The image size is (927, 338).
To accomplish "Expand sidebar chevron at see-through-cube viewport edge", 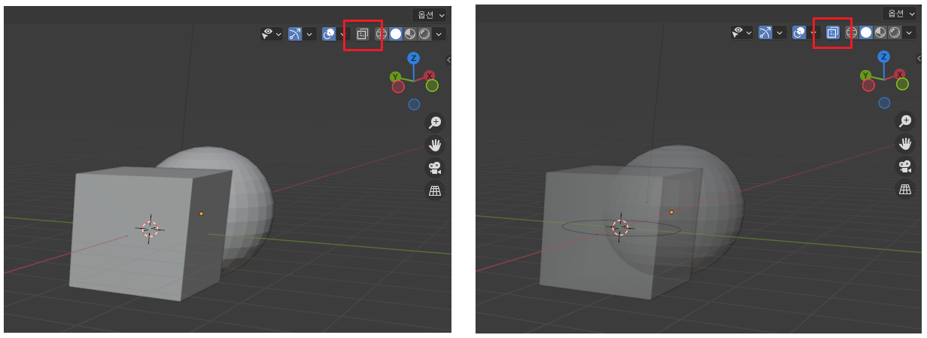I will coord(919,59).
